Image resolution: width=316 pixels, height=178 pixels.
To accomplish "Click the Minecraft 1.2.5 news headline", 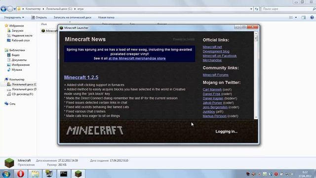I will point(81,77).
